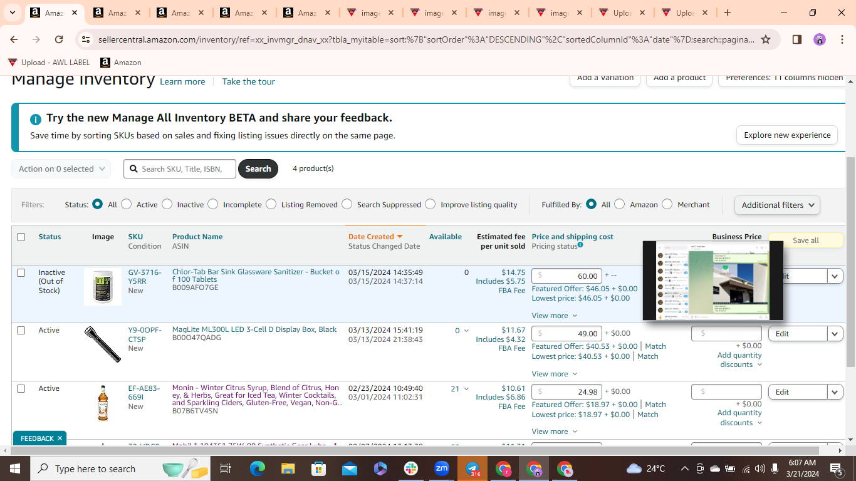Click the Pricing status info icon
Image resolution: width=856 pixels, height=481 pixels.
tap(580, 245)
